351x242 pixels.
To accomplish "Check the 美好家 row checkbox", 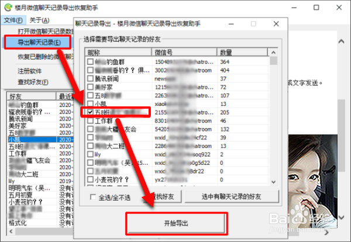I will click(x=90, y=87).
